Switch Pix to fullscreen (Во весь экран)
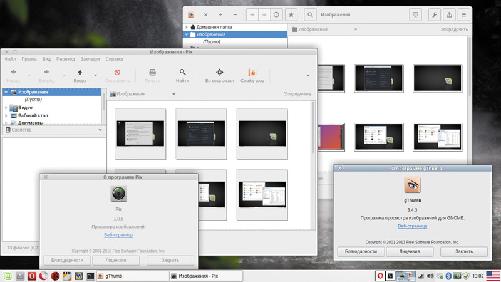This screenshot has height=282, width=501. [x=220, y=76]
